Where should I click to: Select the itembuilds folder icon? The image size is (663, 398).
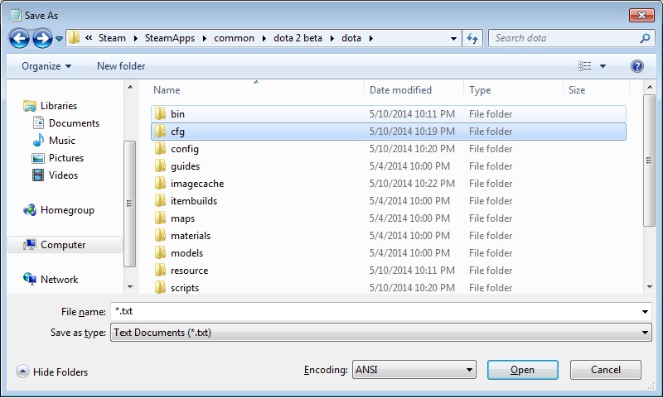coord(160,200)
